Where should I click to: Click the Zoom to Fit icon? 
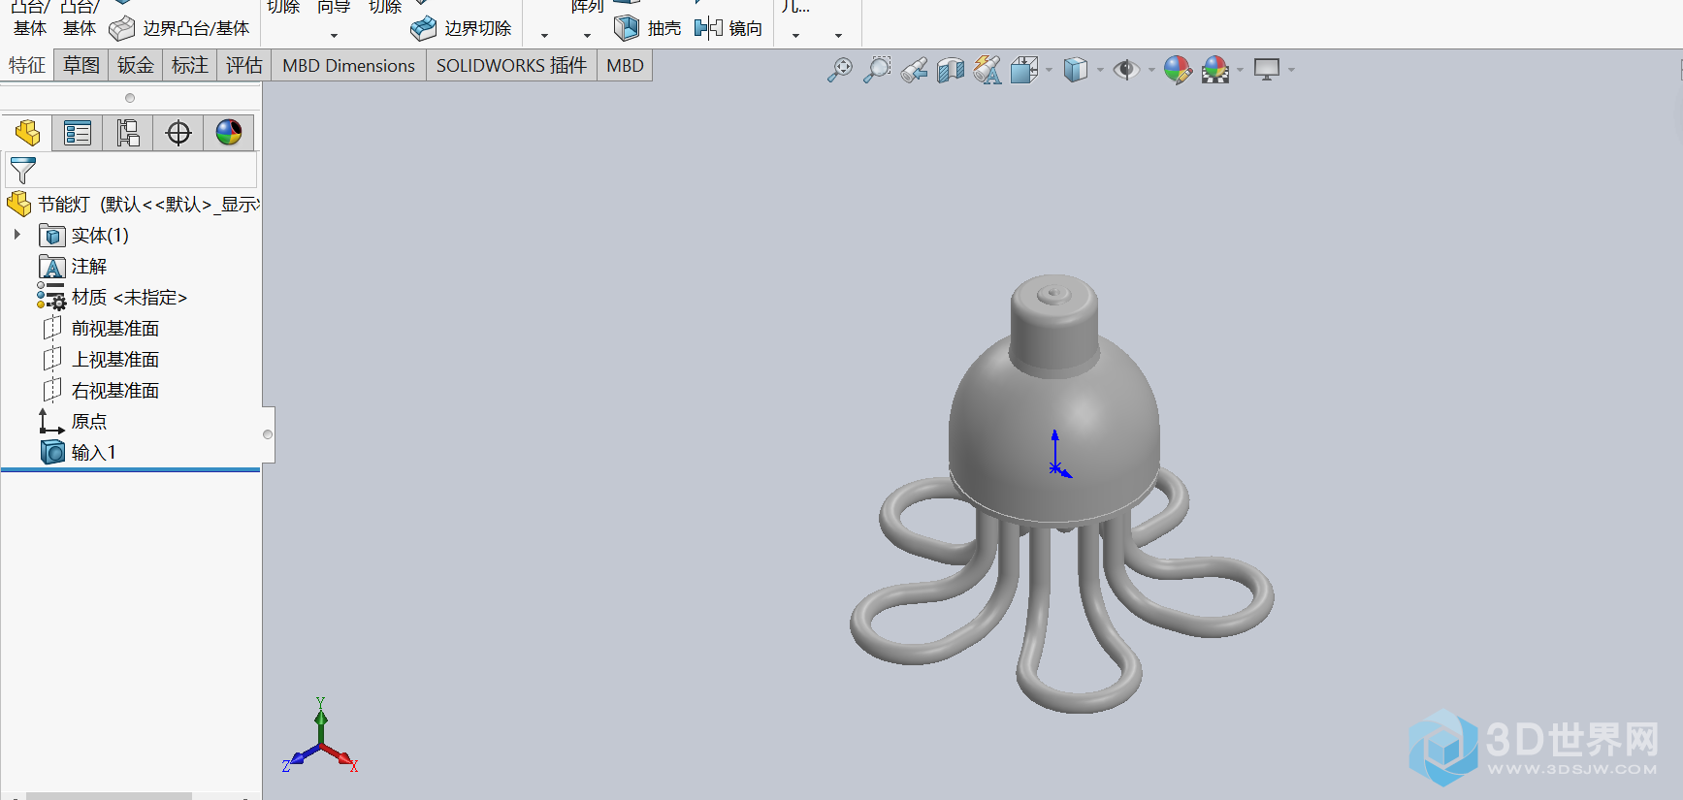(840, 70)
